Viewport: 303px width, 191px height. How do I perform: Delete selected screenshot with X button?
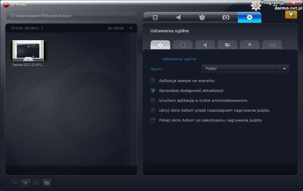[x=26, y=183]
